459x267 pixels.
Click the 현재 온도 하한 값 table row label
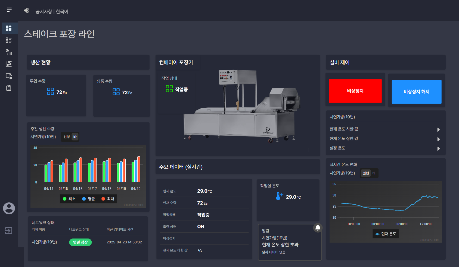175,250
